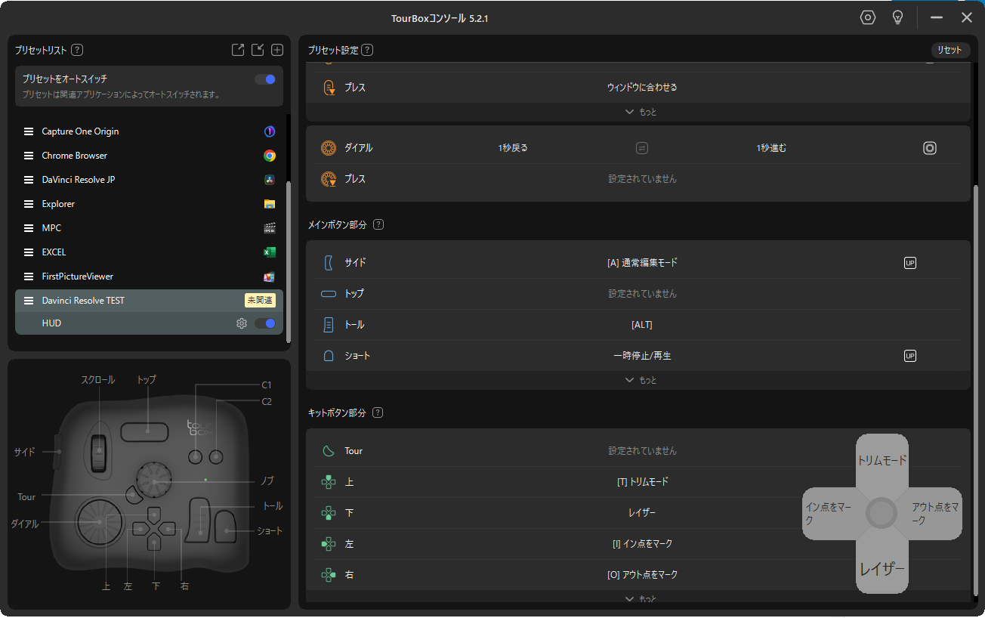Viewport: 985px width, 618px height.
Task: Add a new preset with plus icon
Action: [x=277, y=50]
